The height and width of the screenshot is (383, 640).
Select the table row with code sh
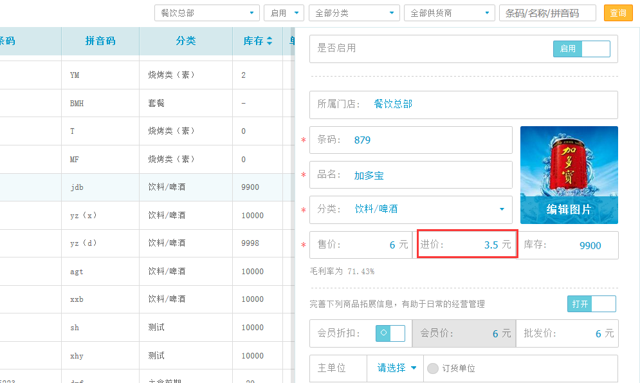click(147, 328)
